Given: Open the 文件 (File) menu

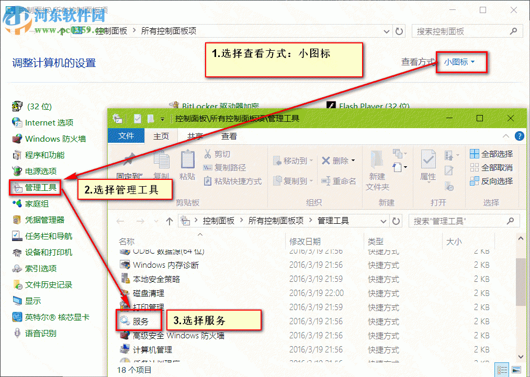Looking at the screenshot, I should click(126, 136).
